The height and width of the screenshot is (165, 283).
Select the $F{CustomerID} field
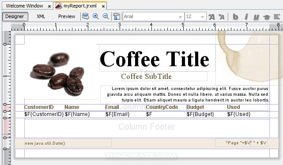45,114
